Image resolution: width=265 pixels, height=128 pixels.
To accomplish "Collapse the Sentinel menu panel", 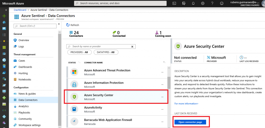I will coord(59,24).
